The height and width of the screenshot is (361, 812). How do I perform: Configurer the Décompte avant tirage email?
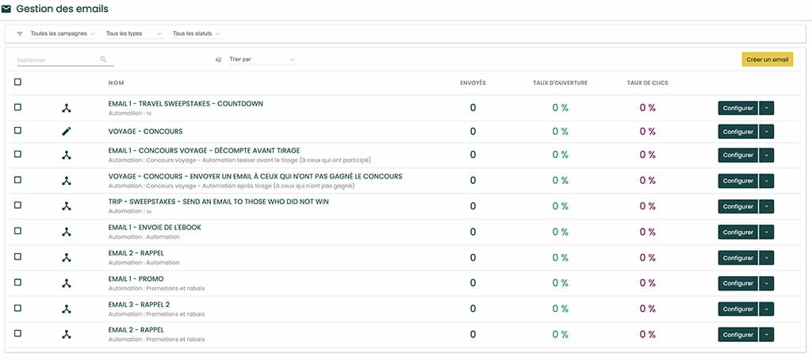pos(738,155)
